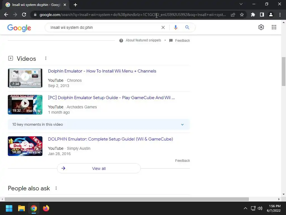Expand 10 key moments in this video
Image resolution: width=286 pixels, height=215 pixels.
pos(99,125)
